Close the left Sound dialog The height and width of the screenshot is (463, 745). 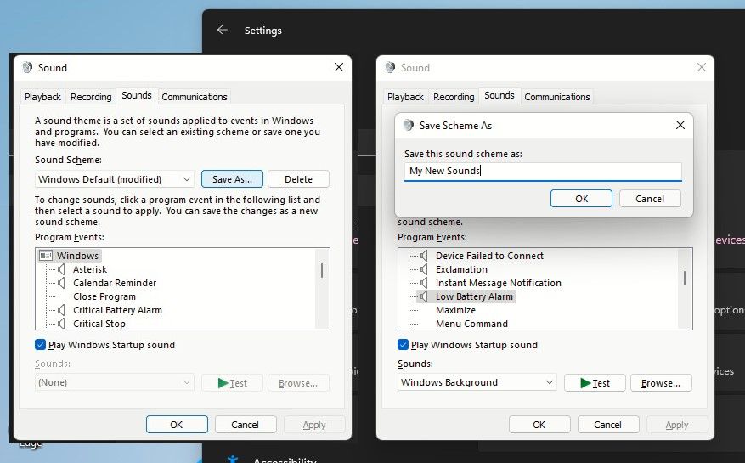(339, 67)
